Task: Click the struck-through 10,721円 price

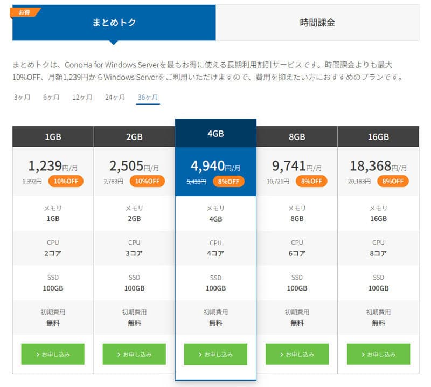Action: (x=278, y=182)
